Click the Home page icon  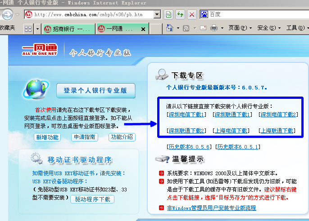pos(170,28)
